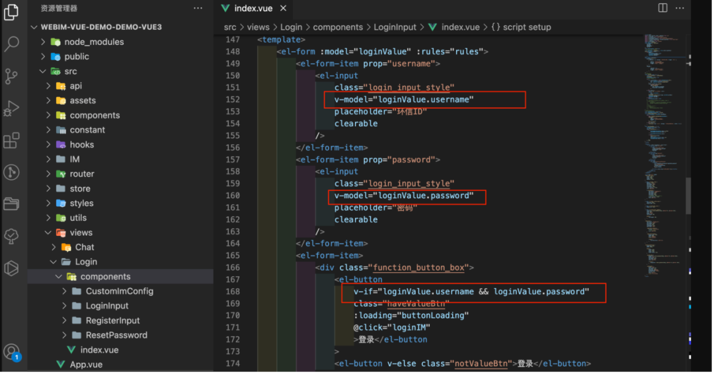Viewport: 714px width, 374px height.
Task: Click the function_button_box class name
Action: [x=418, y=268]
